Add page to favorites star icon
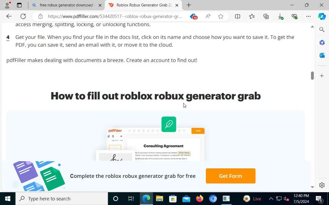The width and height of the screenshot is (329, 205). 221,16
